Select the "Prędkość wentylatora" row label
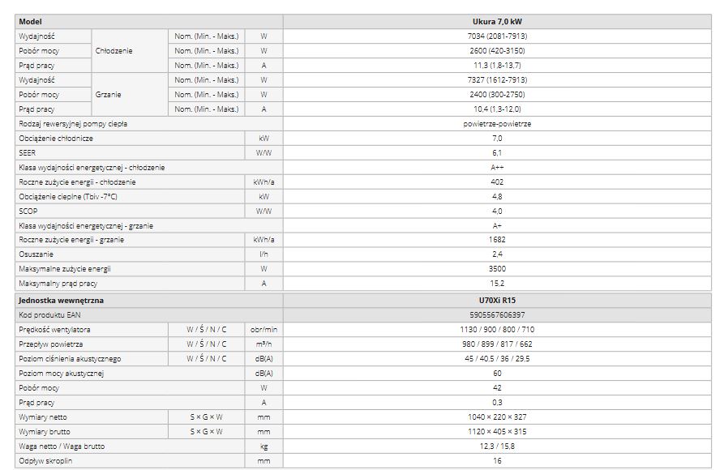 tap(54, 330)
